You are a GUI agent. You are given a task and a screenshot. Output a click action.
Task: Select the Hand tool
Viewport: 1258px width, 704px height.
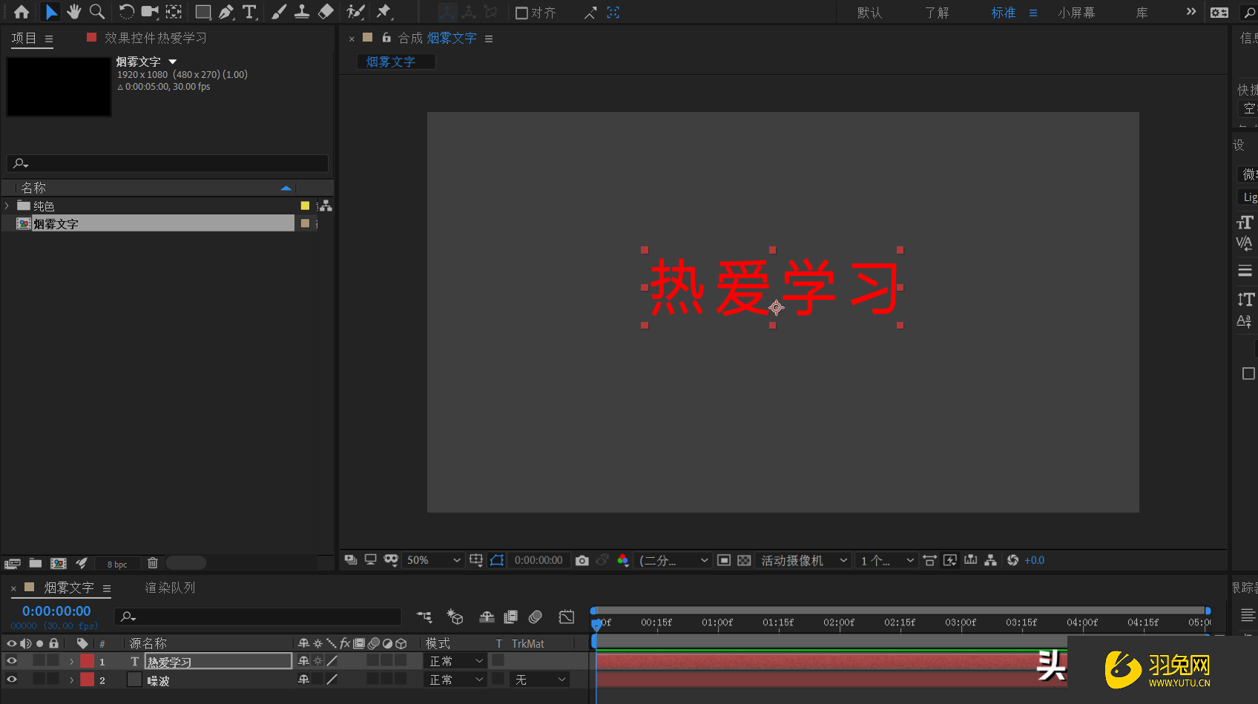pos(73,12)
